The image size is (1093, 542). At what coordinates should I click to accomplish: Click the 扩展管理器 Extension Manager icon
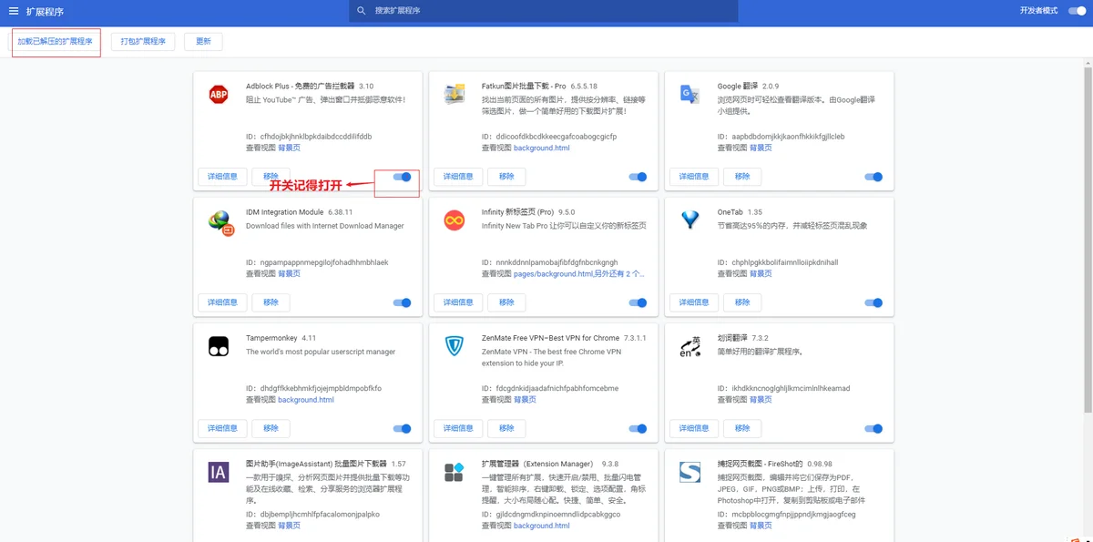click(455, 472)
